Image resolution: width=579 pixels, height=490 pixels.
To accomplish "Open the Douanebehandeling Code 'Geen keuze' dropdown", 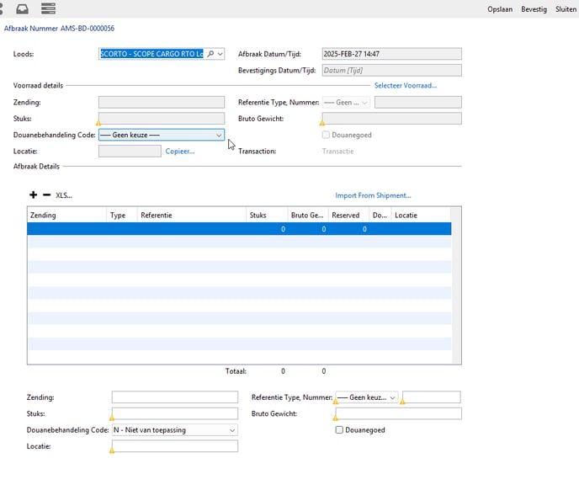I will pos(162,135).
